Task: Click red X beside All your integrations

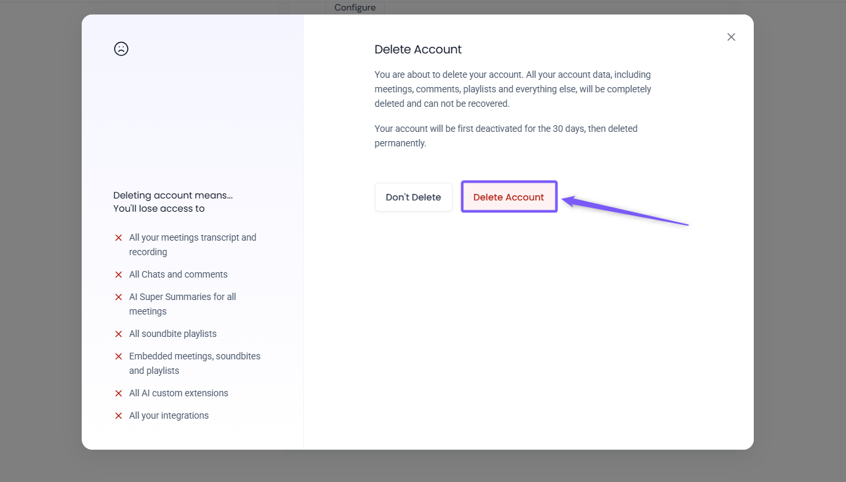Action: click(119, 415)
